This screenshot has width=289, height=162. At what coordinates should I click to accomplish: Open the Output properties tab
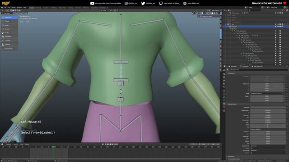(224, 77)
